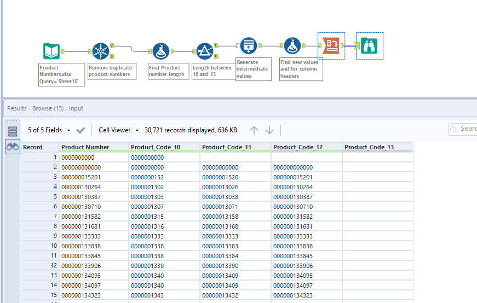Select Product Number cell 000000133845
477x303 pixels.
pos(94,256)
